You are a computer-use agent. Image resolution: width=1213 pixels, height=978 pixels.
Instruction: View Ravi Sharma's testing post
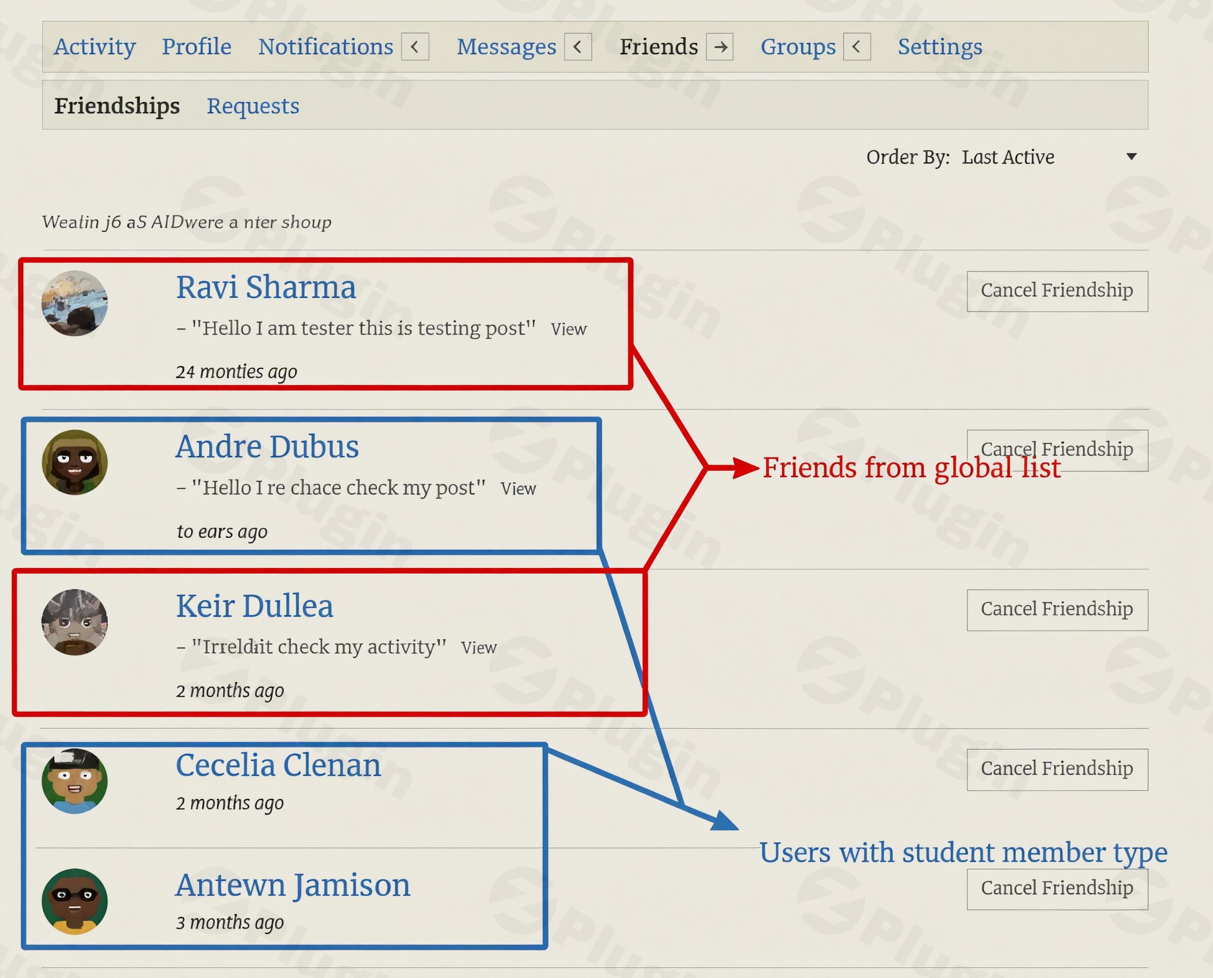pos(569,329)
